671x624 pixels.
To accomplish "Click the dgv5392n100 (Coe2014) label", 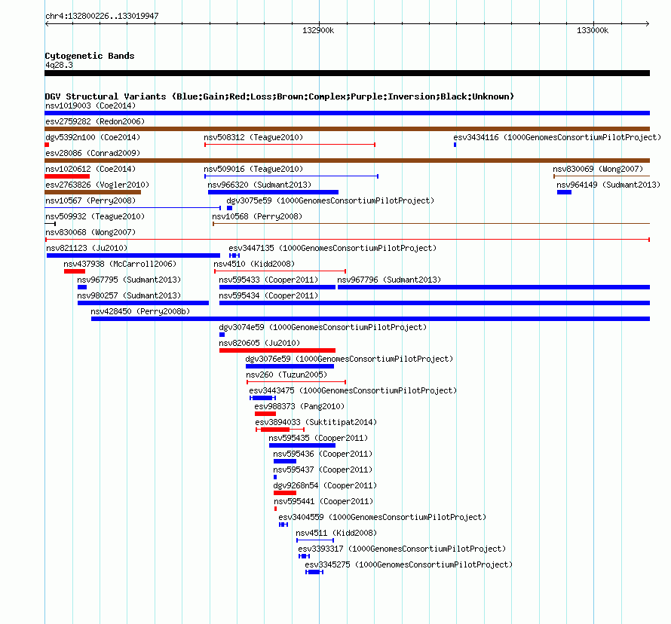I will tap(93, 137).
